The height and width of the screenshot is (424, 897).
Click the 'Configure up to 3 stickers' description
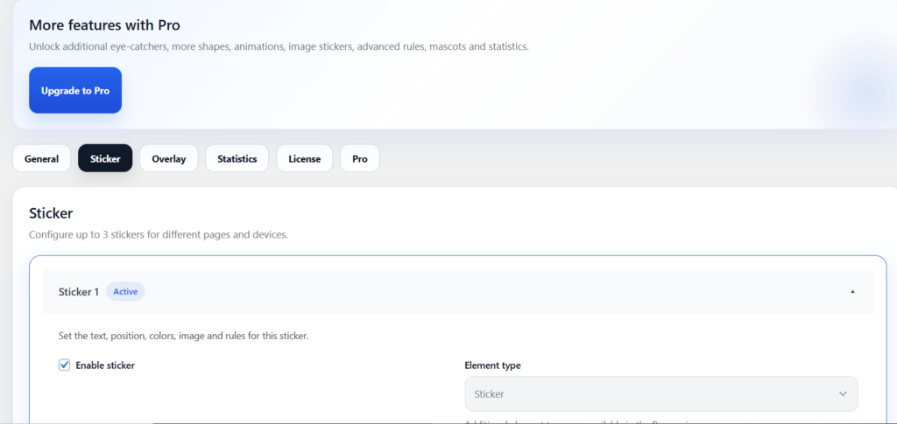point(158,234)
